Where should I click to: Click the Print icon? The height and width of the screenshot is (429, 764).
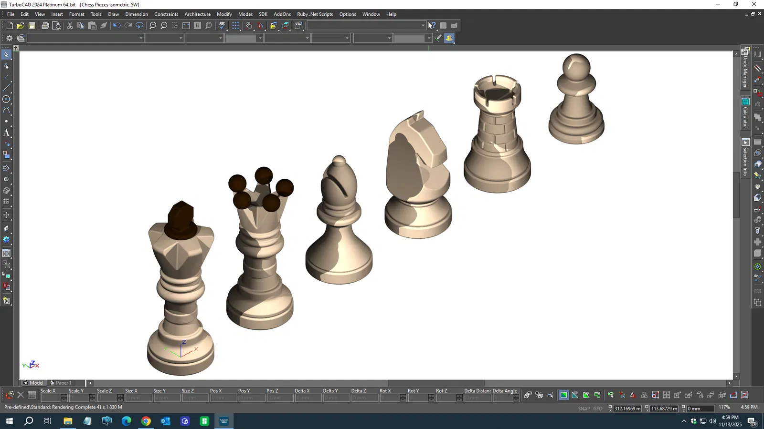click(45, 26)
